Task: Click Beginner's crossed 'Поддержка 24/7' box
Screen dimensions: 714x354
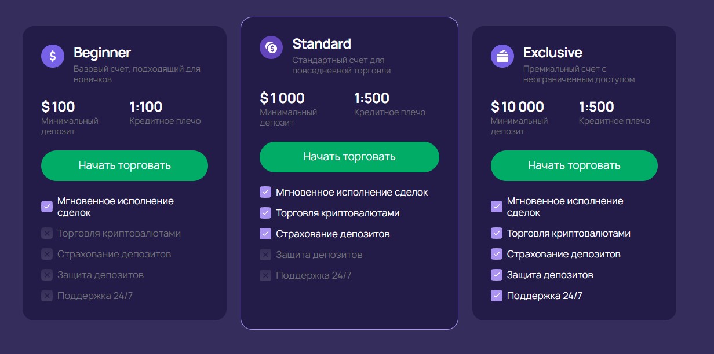Action: tap(47, 296)
